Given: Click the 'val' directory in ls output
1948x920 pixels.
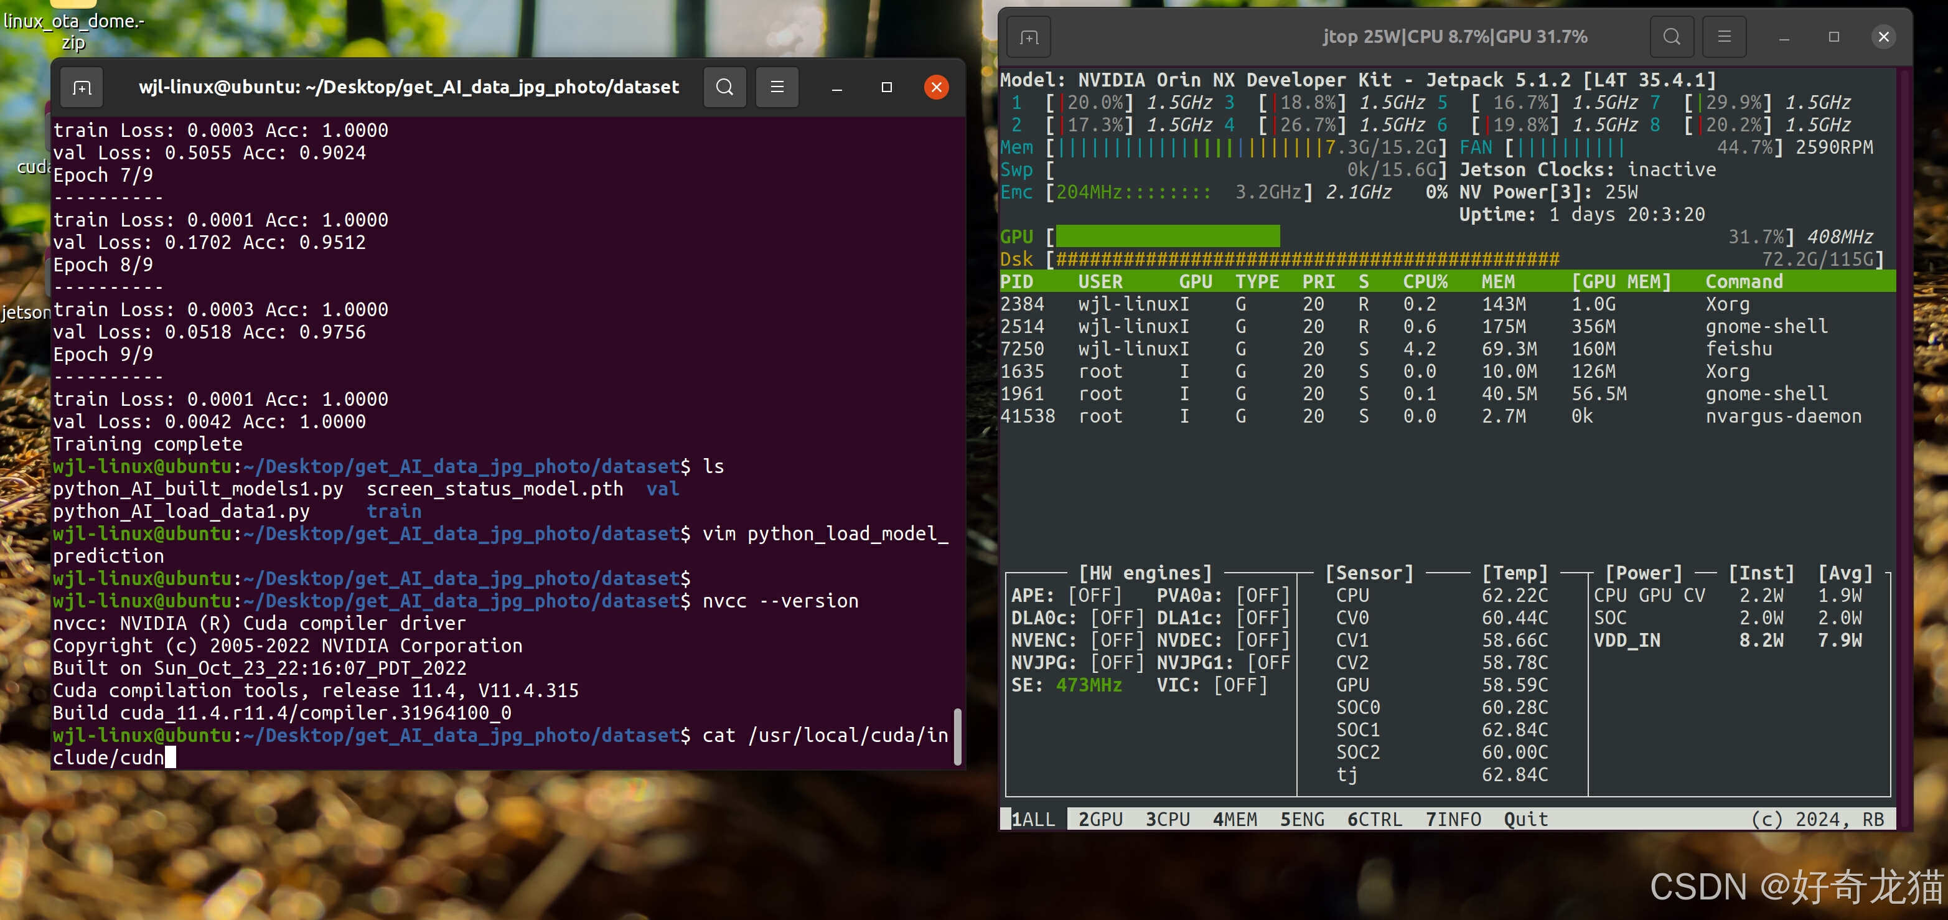Looking at the screenshot, I should [x=663, y=489].
